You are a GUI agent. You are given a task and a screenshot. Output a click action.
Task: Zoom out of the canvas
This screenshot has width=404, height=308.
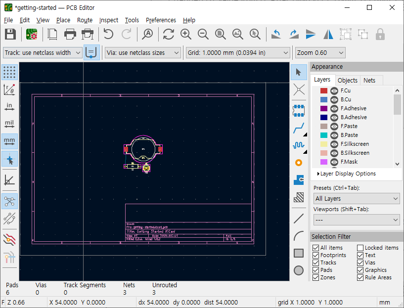203,34
